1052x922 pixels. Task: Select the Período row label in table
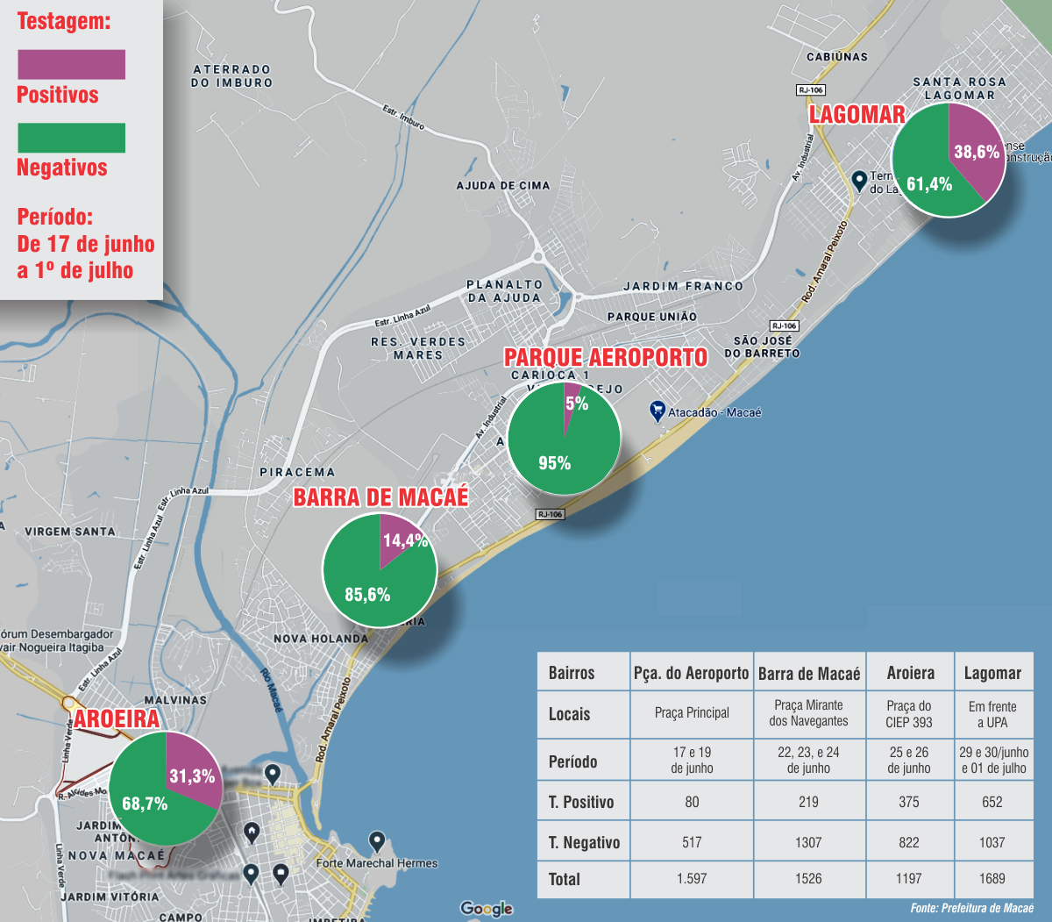[x=572, y=761]
